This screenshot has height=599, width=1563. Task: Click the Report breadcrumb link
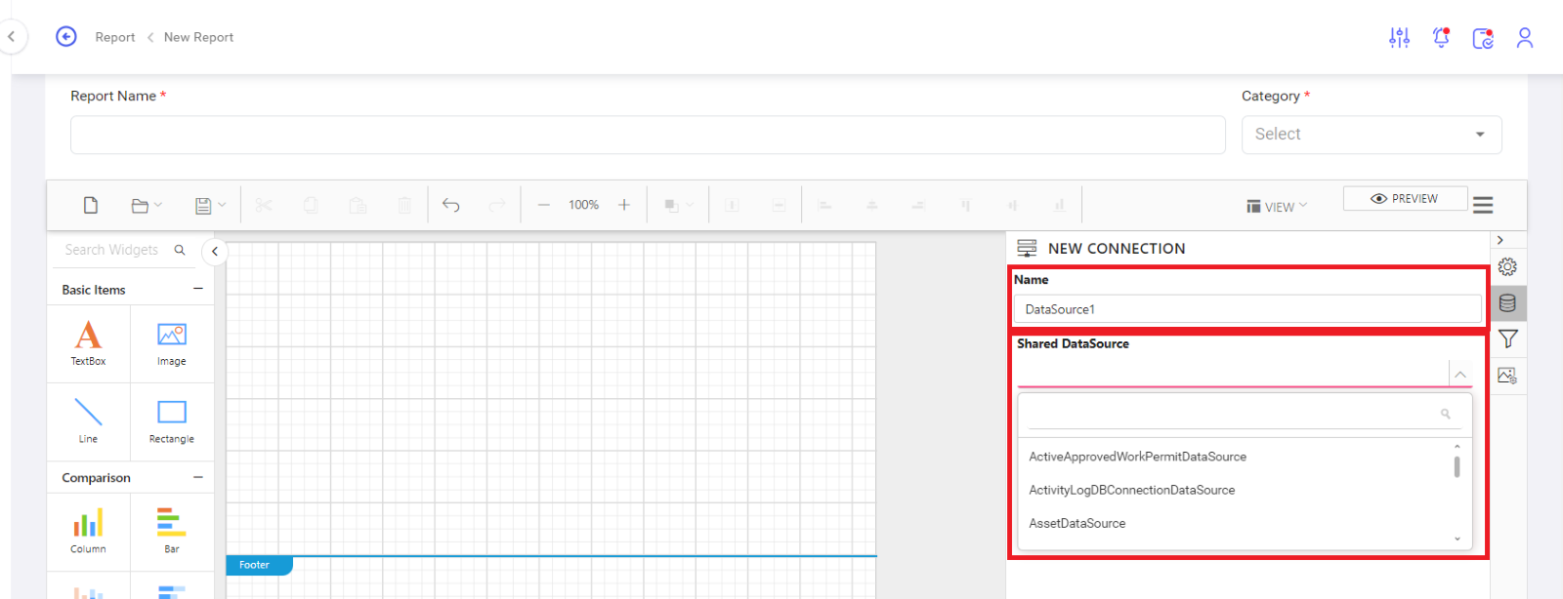115,37
